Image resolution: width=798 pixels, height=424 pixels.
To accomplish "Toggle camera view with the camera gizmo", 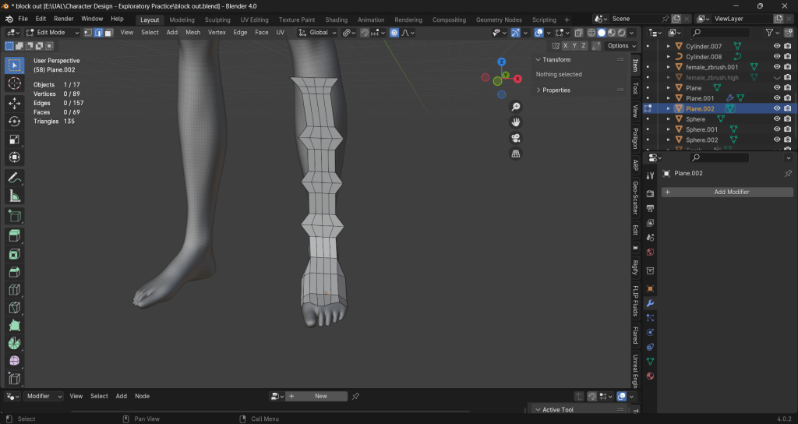I will point(516,138).
